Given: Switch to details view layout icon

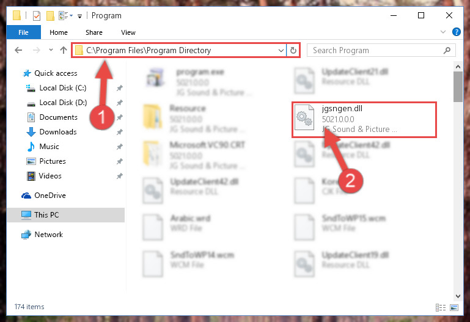Looking at the screenshot, I should pos(441,307).
